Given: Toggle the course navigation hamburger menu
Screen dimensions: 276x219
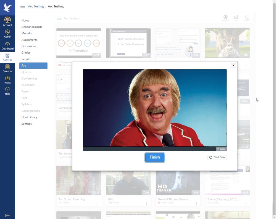Looking at the screenshot, I should [x=23, y=6].
